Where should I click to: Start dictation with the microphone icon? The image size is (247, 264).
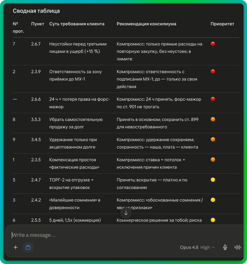click(x=225, y=247)
